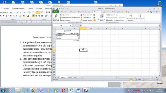
Task: Click cell B5 with 2 122,42 UAH
Action: (x=74, y=41)
